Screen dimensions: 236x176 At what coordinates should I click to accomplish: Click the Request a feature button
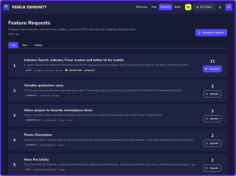pos(211,33)
